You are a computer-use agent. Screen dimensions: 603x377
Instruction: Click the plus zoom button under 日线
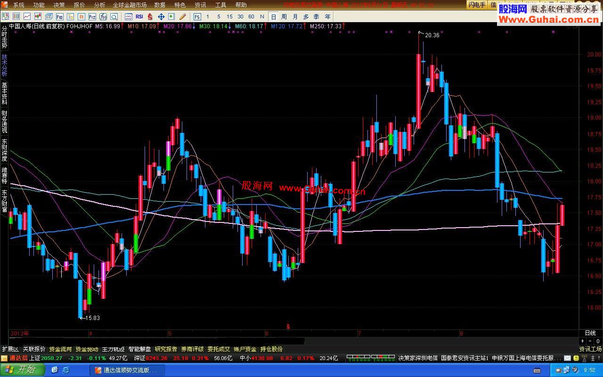tap(583, 341)
